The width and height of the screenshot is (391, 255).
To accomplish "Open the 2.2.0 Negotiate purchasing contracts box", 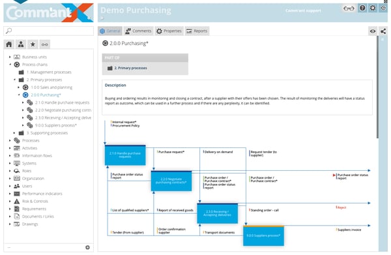I will pos(171,181).
